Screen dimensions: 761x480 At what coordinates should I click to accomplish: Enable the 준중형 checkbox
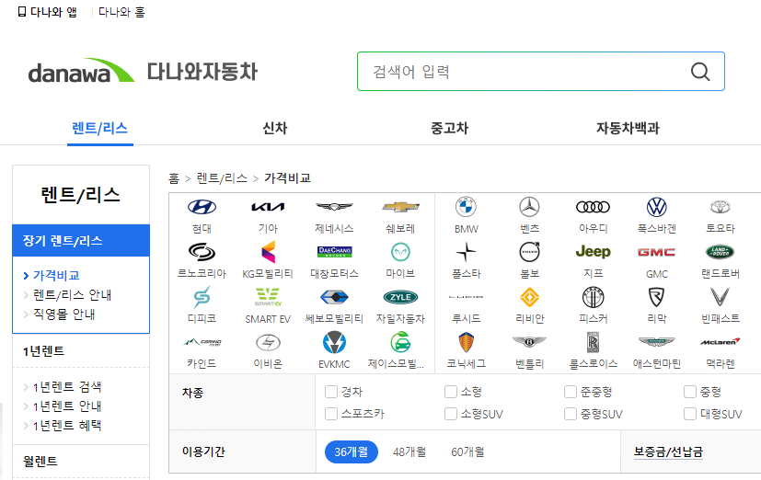pos(571,392)
